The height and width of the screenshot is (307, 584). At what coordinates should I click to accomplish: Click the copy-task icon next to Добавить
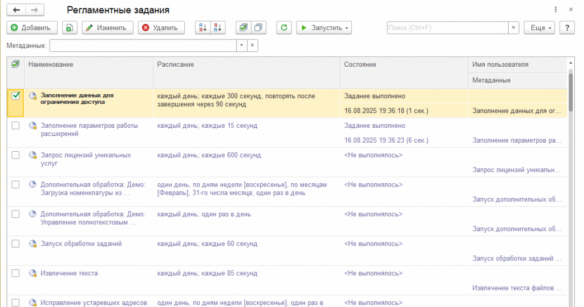[70, 28]
